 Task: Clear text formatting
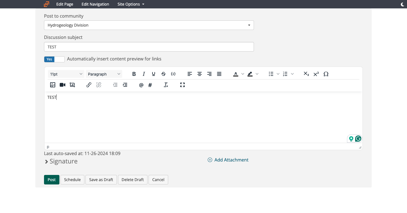point(166,85)
